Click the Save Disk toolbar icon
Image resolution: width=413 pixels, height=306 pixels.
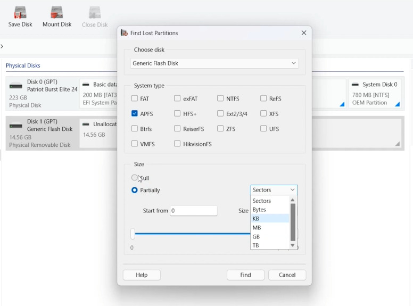(x=20, y=12)
